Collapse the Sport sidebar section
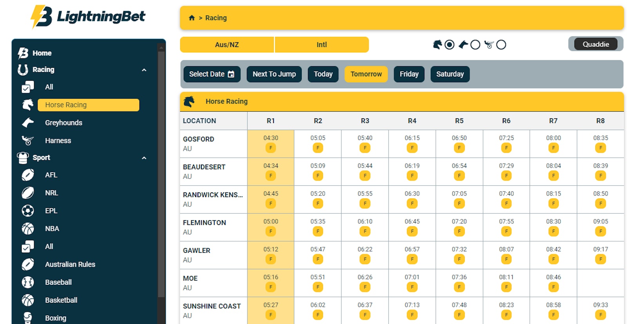The image size is (627, 324). (x=144, y=158)
